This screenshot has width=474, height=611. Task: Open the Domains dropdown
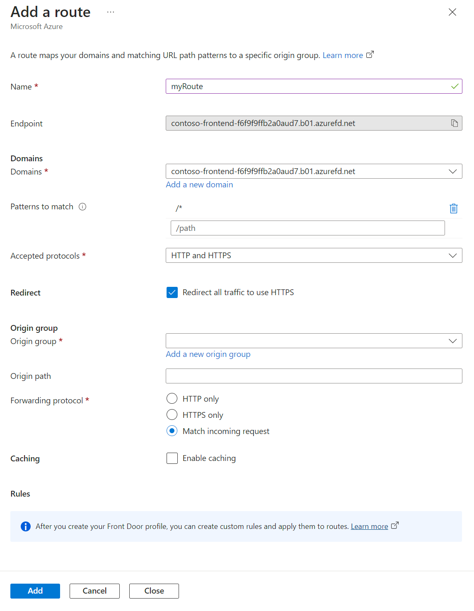pos(453,171)
